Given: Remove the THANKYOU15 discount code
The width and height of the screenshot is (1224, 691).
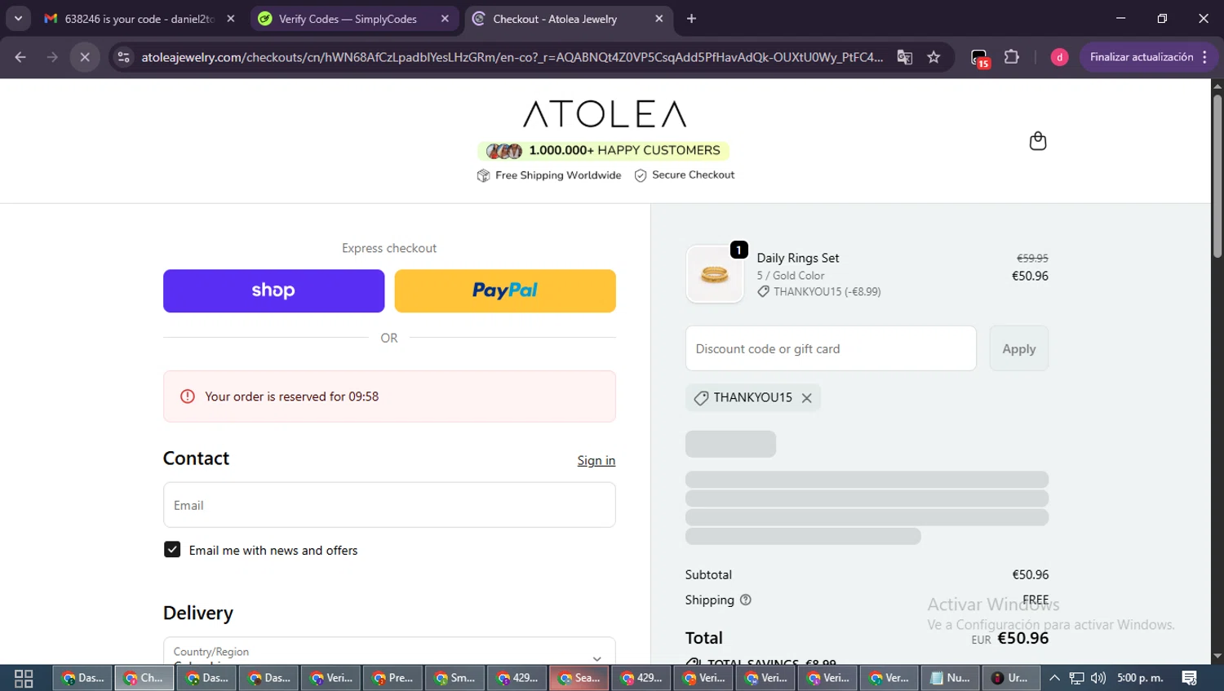Looking at the screenshot, I should pos(806,398).
